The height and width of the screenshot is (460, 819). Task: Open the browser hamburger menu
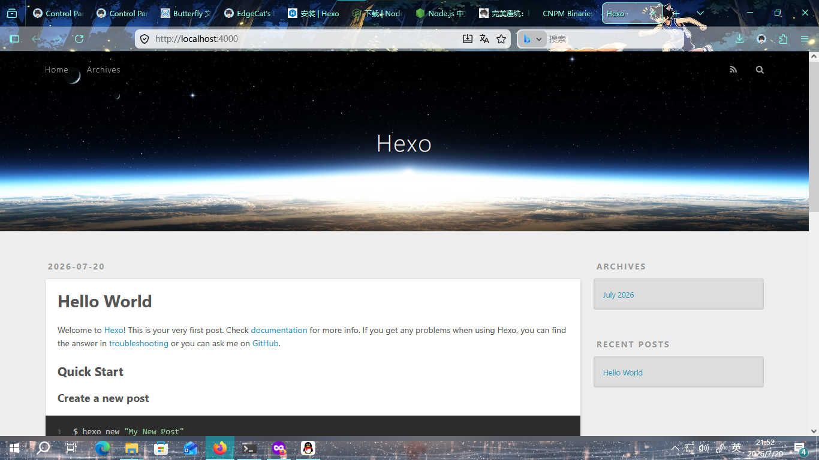[x=805, y=39]
